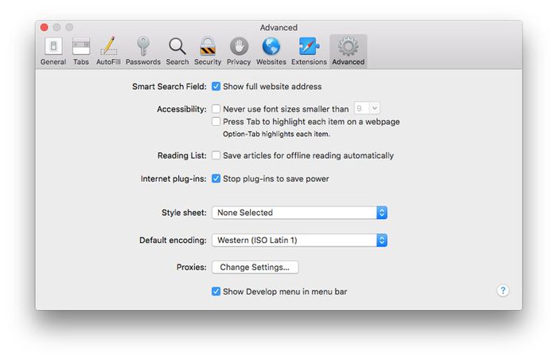Image resolution: width=557 pixels, height=360 pixels.
Task: Click the Proxies Change Settings button
Action: (255, 267)
